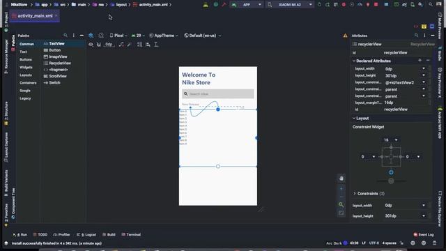
Task: Toggle autoconnect magnet icon
Action: tap(99, 45)
